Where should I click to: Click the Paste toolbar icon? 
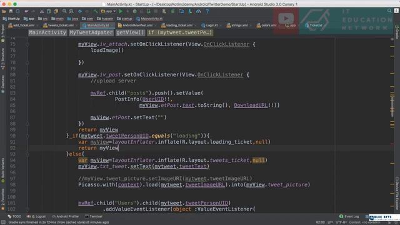click(x=56, y=11)
